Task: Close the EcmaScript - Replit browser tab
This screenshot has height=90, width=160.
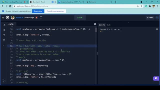Action: pyautogui.click(x=55, y=2)
